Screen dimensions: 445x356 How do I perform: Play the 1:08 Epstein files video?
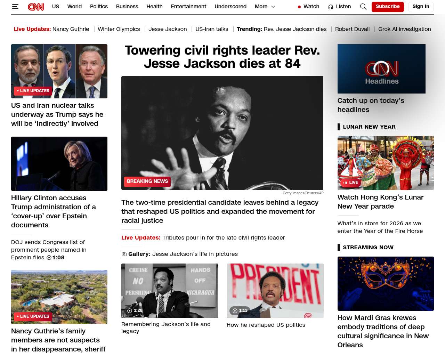(x=49, y=258)
